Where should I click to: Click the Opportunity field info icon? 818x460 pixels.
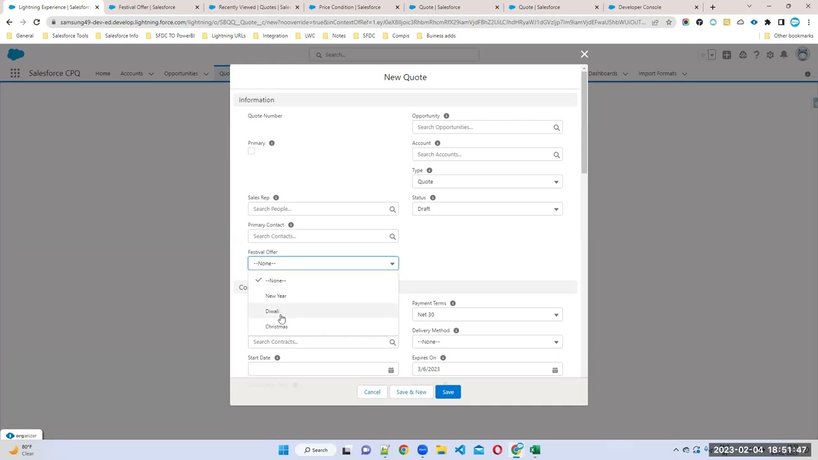tap(446, 116)
